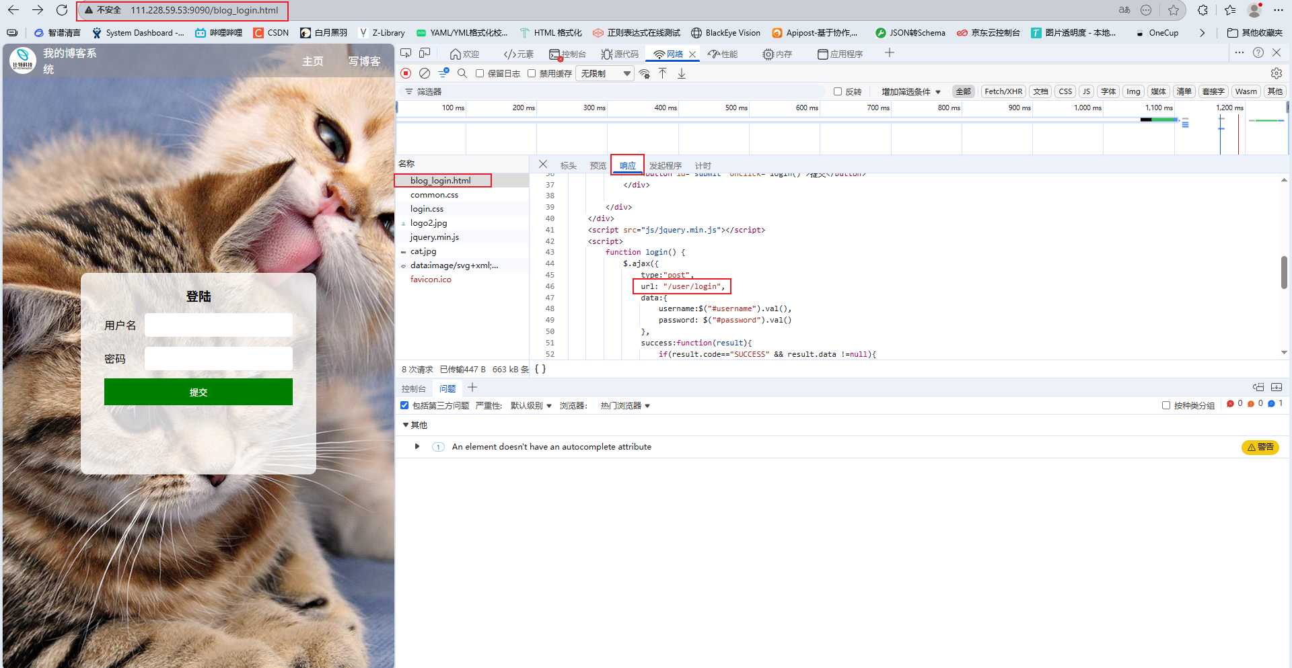This screenshot has width=1292, height=668.
Task: Open the write blog (写博客) link
Action: click(364, 61)
